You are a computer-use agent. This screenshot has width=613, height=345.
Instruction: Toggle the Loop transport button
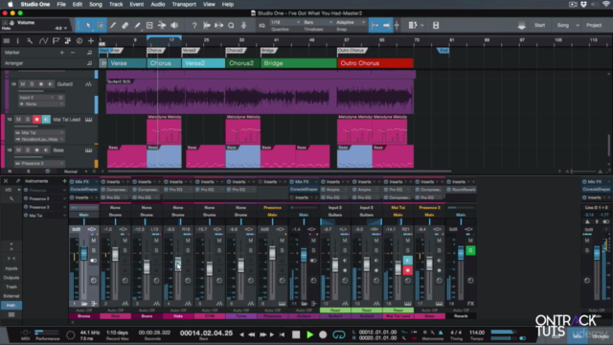coord(339,334)
